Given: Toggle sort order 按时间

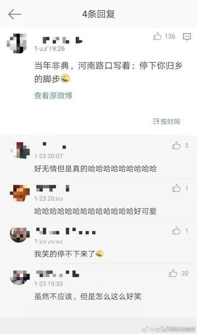Looking at the screenshot, I should 166,121.
